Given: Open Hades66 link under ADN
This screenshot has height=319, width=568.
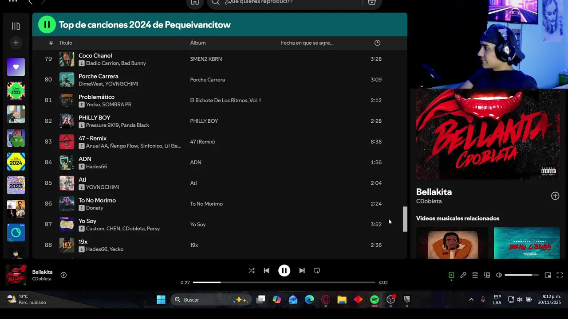Looking at the screenshot, I should point(97,167).
